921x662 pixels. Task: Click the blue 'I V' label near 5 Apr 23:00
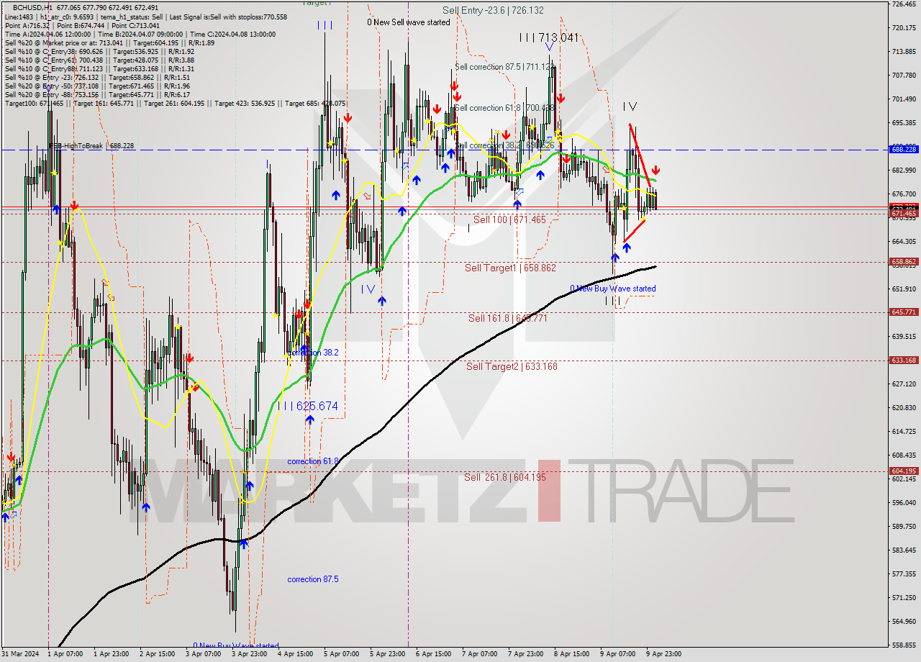point(368,289)
